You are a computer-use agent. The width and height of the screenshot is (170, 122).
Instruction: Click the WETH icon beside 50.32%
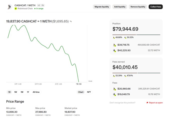tap(125, 37)
